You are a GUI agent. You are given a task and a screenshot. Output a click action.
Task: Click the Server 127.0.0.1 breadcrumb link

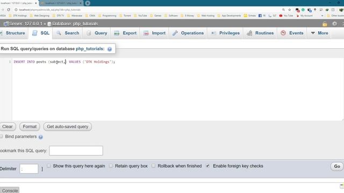pos(26,24)
